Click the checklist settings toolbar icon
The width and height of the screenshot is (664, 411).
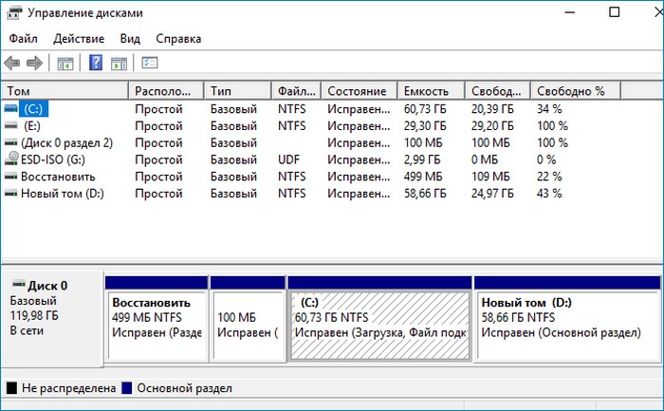click(150, 64)
